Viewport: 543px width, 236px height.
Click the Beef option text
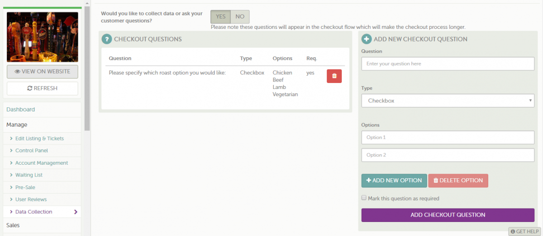click(278, 80)
